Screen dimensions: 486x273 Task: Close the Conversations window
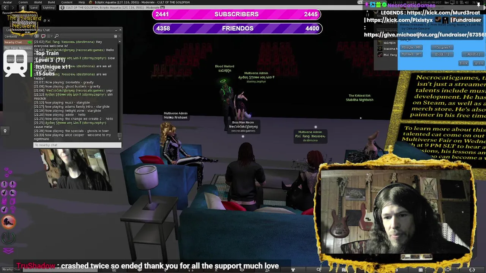(120, 30)
